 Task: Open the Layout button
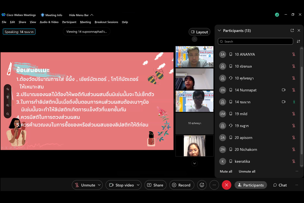pos(199,32)
